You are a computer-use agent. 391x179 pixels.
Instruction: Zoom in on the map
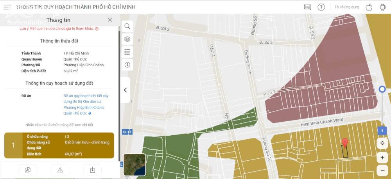(382, 158)
